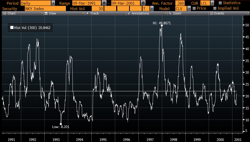Click the Chart menu icon
This screenshot has width=250, height=142.
[5, 13]
